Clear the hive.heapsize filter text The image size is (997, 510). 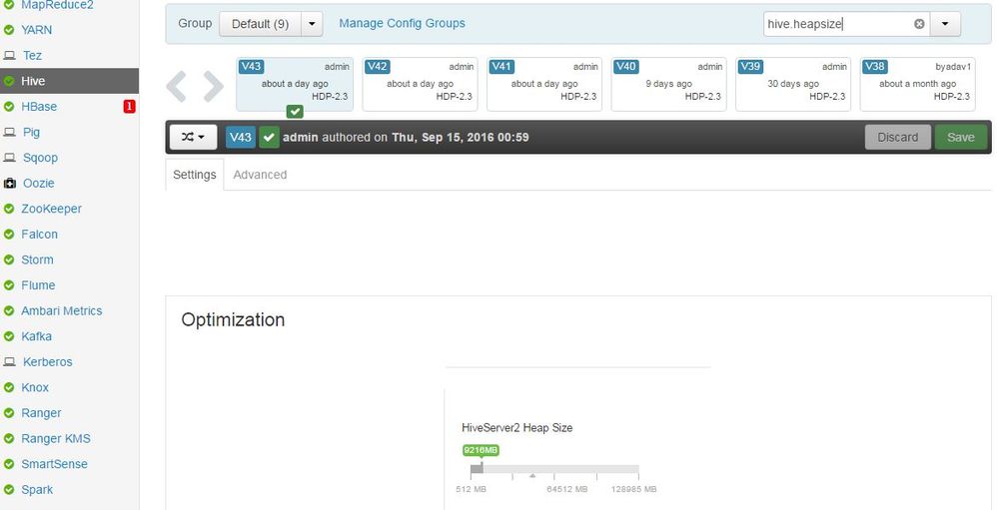919,24
